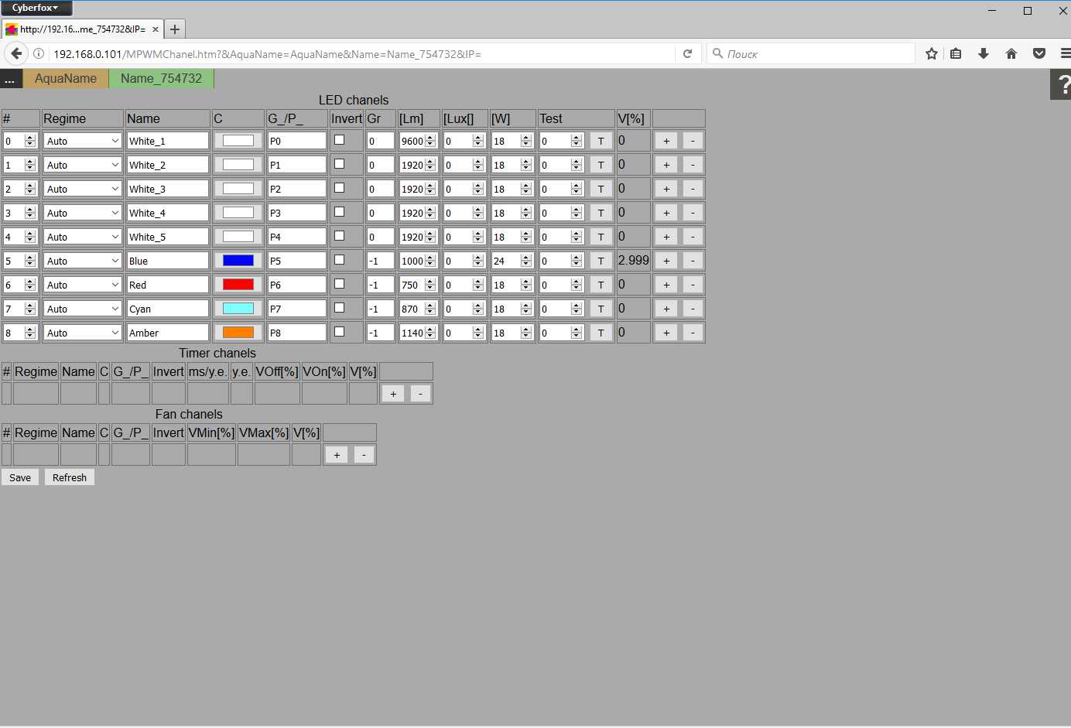The width and height of the screenshot is (1071, 728).
Task: Bookmark this page with the star icon
Action: pyautogui.click(x=932, y=53)
